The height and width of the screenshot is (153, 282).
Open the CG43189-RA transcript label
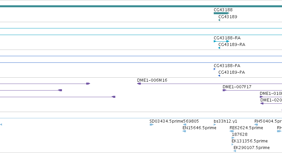tap(232, 45)
